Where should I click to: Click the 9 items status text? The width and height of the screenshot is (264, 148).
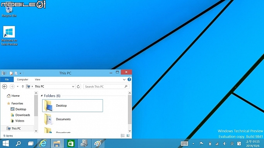pyautogui.click(x=8, y=136)
